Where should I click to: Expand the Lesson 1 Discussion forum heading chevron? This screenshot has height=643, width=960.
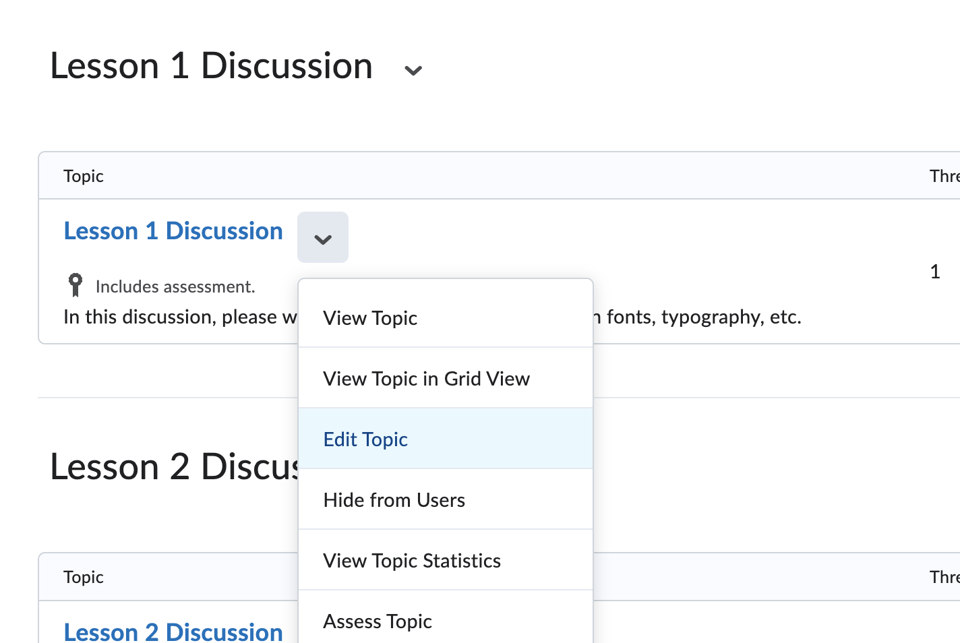(413, 70)
